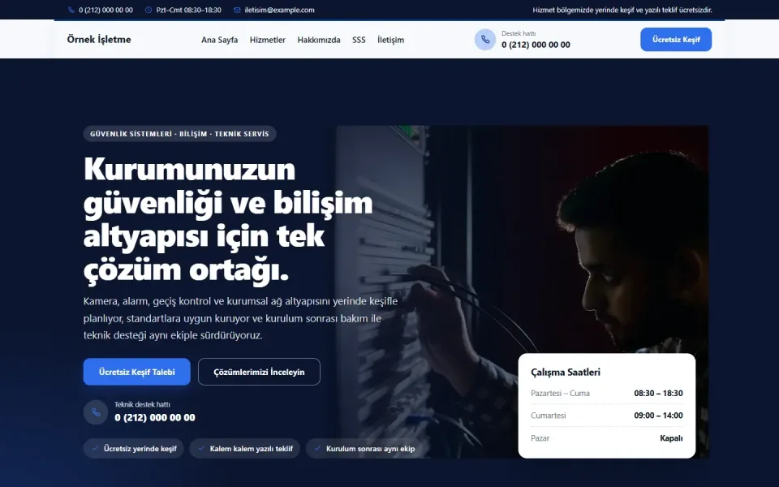This screenshot has height=487, width=779.
Task: Click the free survey notice in top bar
Action: [x=622, y=10]
